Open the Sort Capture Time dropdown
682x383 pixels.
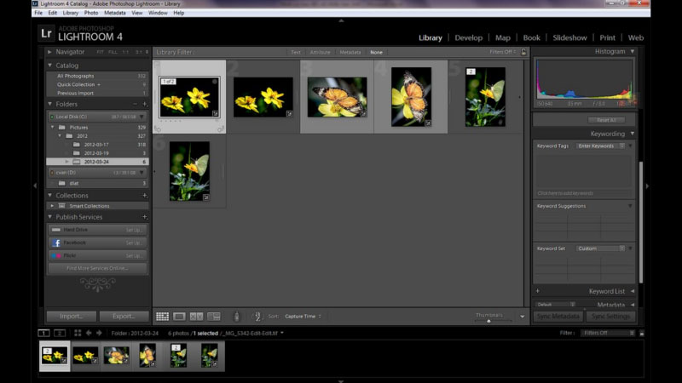[303, 317]
